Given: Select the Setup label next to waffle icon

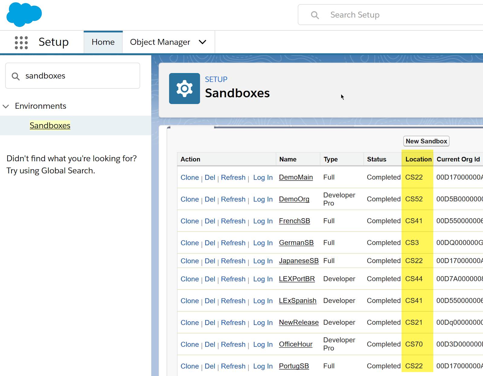Looking at the screenshot, I should [53, 42].
